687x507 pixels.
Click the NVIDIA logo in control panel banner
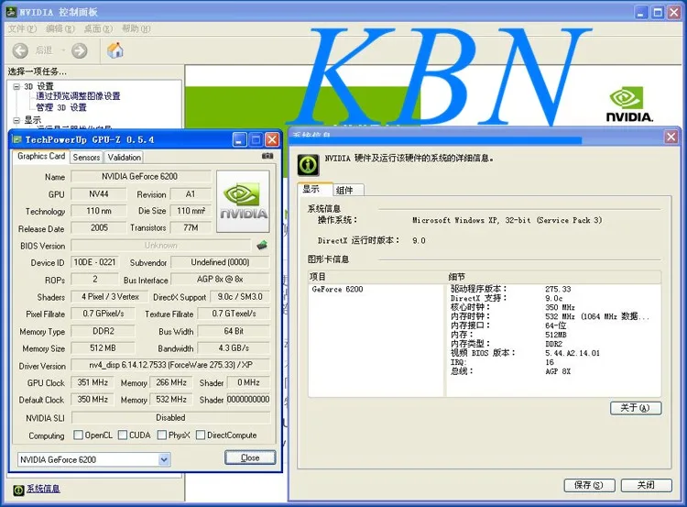click(x=629, y=105)
